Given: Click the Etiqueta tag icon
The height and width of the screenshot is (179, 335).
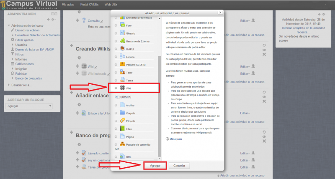Looking at the screenshot, I should 122,120.
